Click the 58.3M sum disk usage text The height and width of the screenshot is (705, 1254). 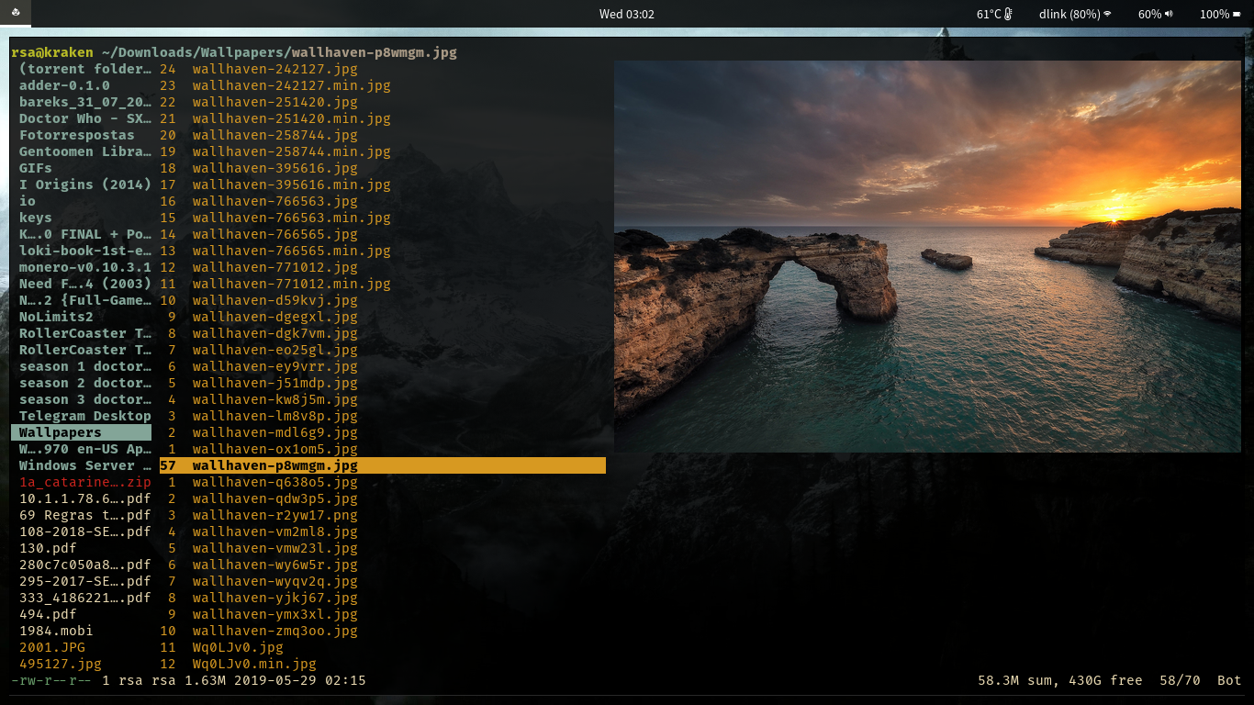pos(1008,680)
